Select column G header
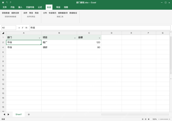Screen dimensions: 172x121 pos(163,33)
